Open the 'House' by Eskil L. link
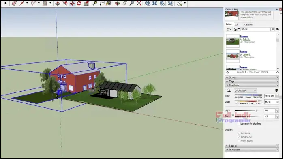This screenshot has width=283, height=159. coord(244,36)
